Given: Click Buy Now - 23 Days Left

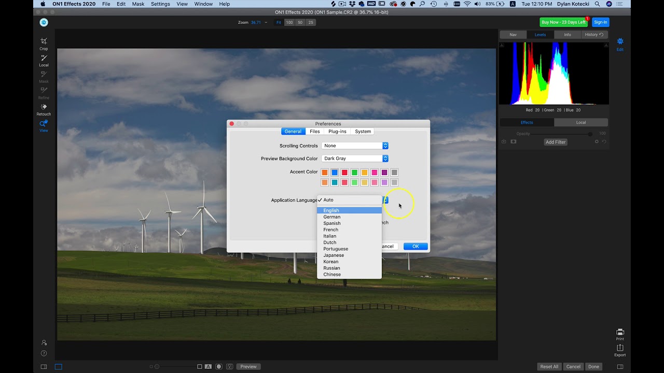Looking at the screenshot, I should click(563, 22).
